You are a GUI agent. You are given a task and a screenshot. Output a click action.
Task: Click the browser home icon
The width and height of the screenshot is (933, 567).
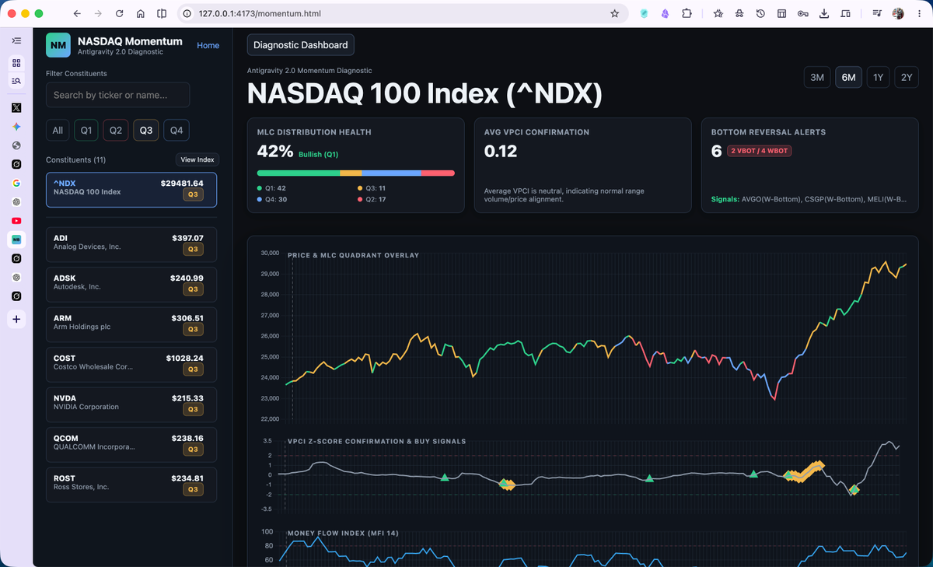(140, 13)
